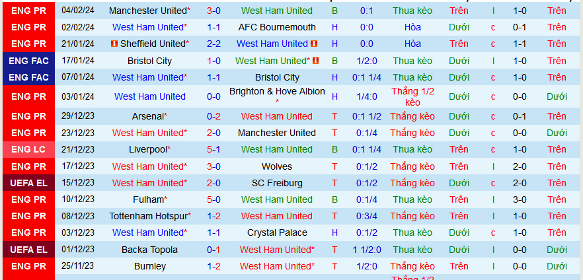Click the 1-2 score of Burnley match

click(214, 266)
